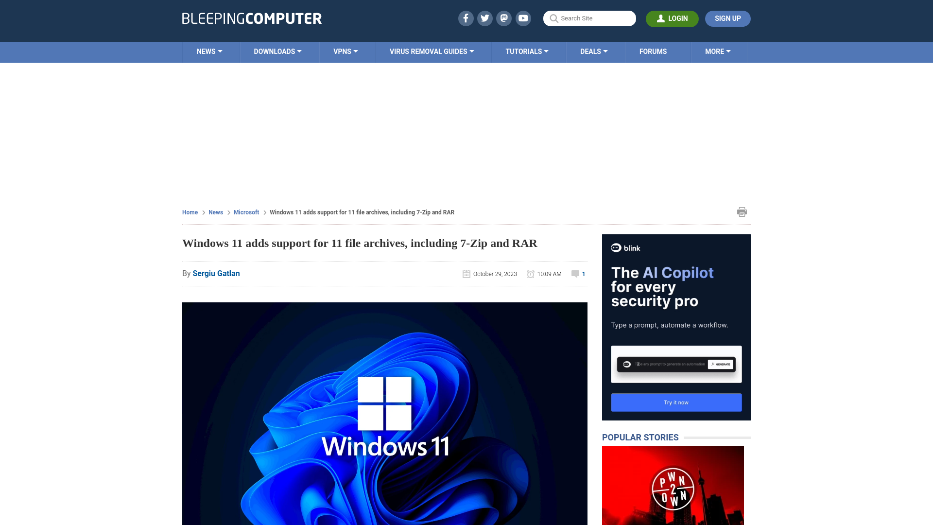Click the Try it now Blink button
This screenshot has width=933, height=525.
pyautogui.click(x=676, y=402)
